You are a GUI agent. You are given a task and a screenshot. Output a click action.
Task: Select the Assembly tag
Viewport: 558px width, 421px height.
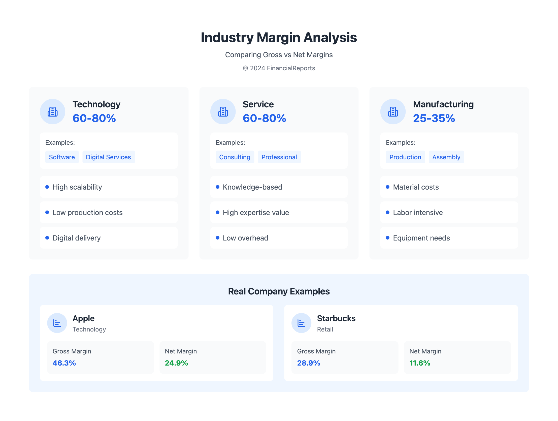click(446, 157)
